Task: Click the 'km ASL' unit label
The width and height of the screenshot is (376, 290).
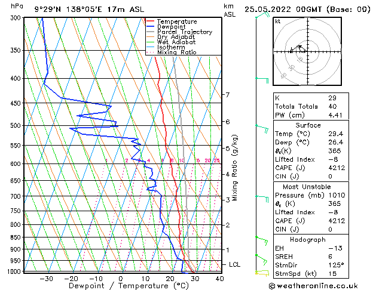Action: pos(230,10)
